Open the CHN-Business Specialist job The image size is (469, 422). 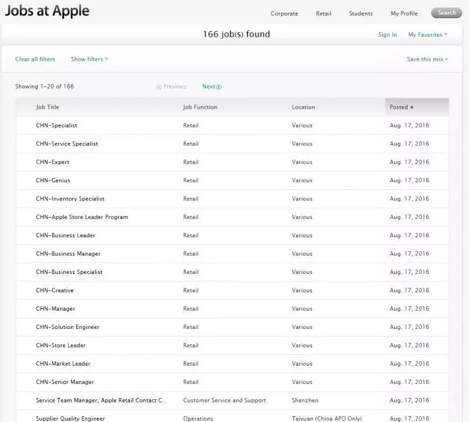tap(69, 272)
